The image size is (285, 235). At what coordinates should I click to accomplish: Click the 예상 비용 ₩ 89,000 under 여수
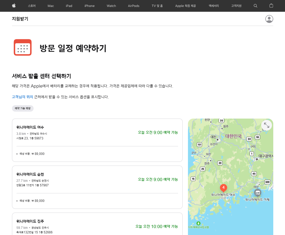tap(32, 154)
